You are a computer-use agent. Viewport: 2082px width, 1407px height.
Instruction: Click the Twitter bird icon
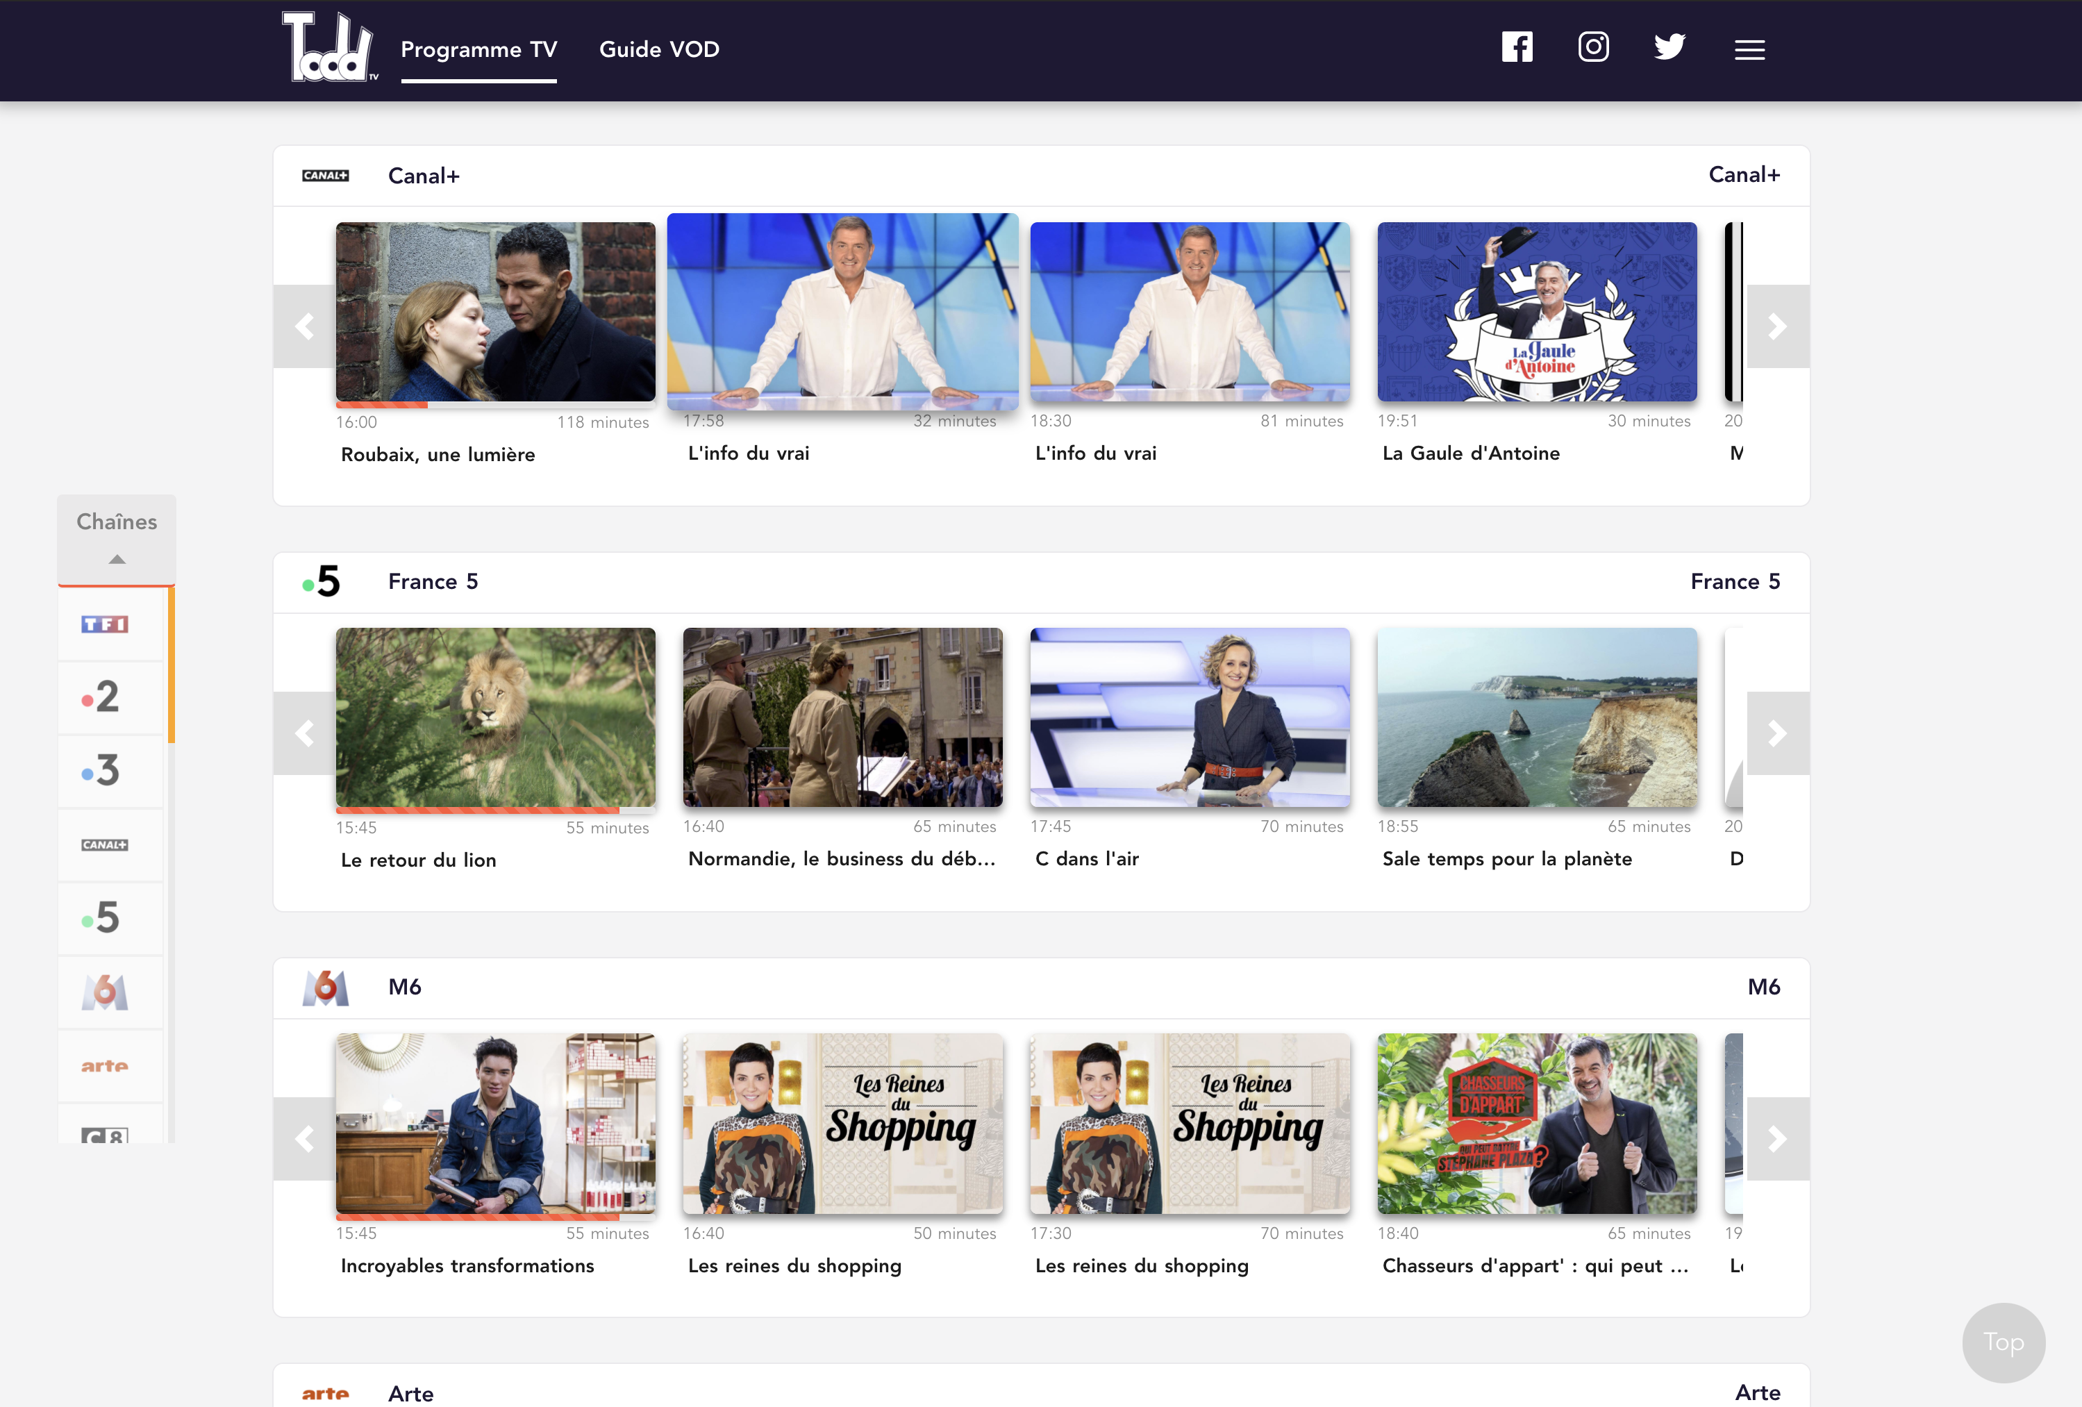coord(1669,47)
